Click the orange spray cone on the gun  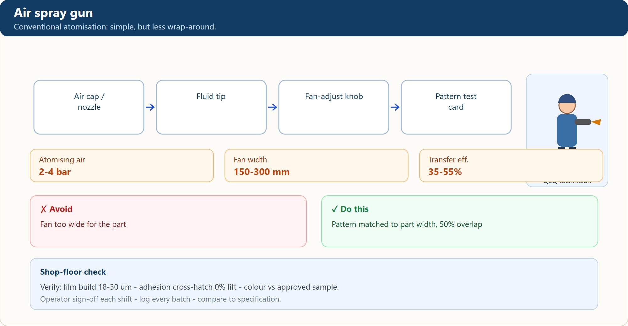596,122
